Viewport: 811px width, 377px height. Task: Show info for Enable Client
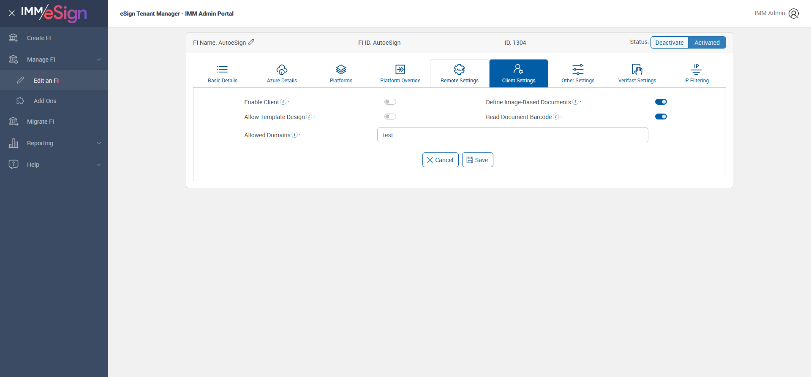[283, 102]
